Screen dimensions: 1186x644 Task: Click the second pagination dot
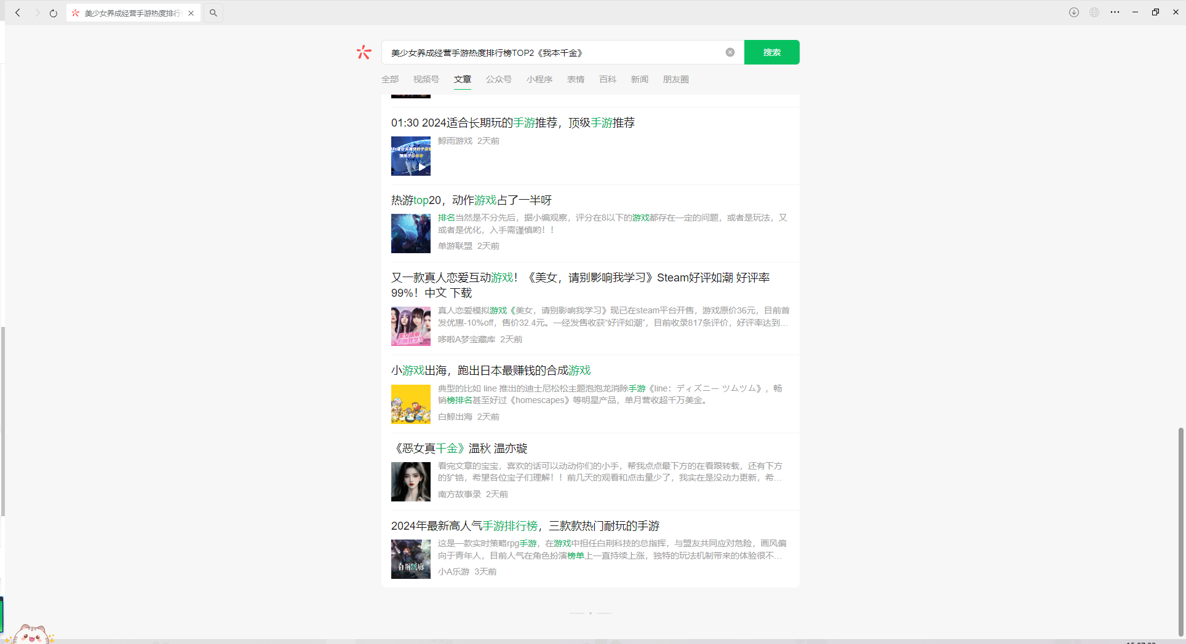[x=591, y=613]
